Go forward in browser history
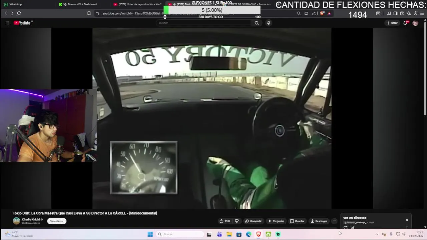427x240 pixels. 12,13
